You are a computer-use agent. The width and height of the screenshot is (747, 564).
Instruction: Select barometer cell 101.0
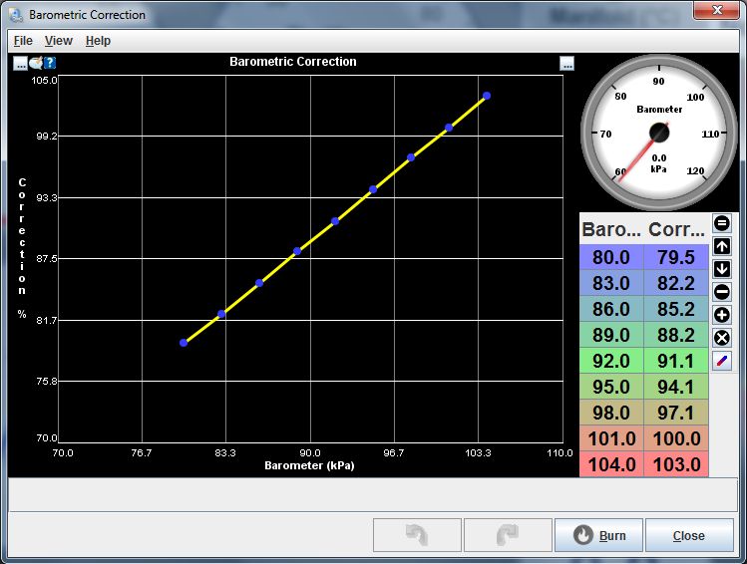[x=611, y=438]
